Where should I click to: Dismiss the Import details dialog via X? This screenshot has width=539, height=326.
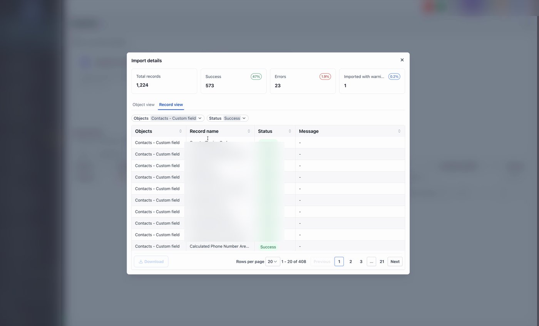pyautogui.click(x=402, y=60)
